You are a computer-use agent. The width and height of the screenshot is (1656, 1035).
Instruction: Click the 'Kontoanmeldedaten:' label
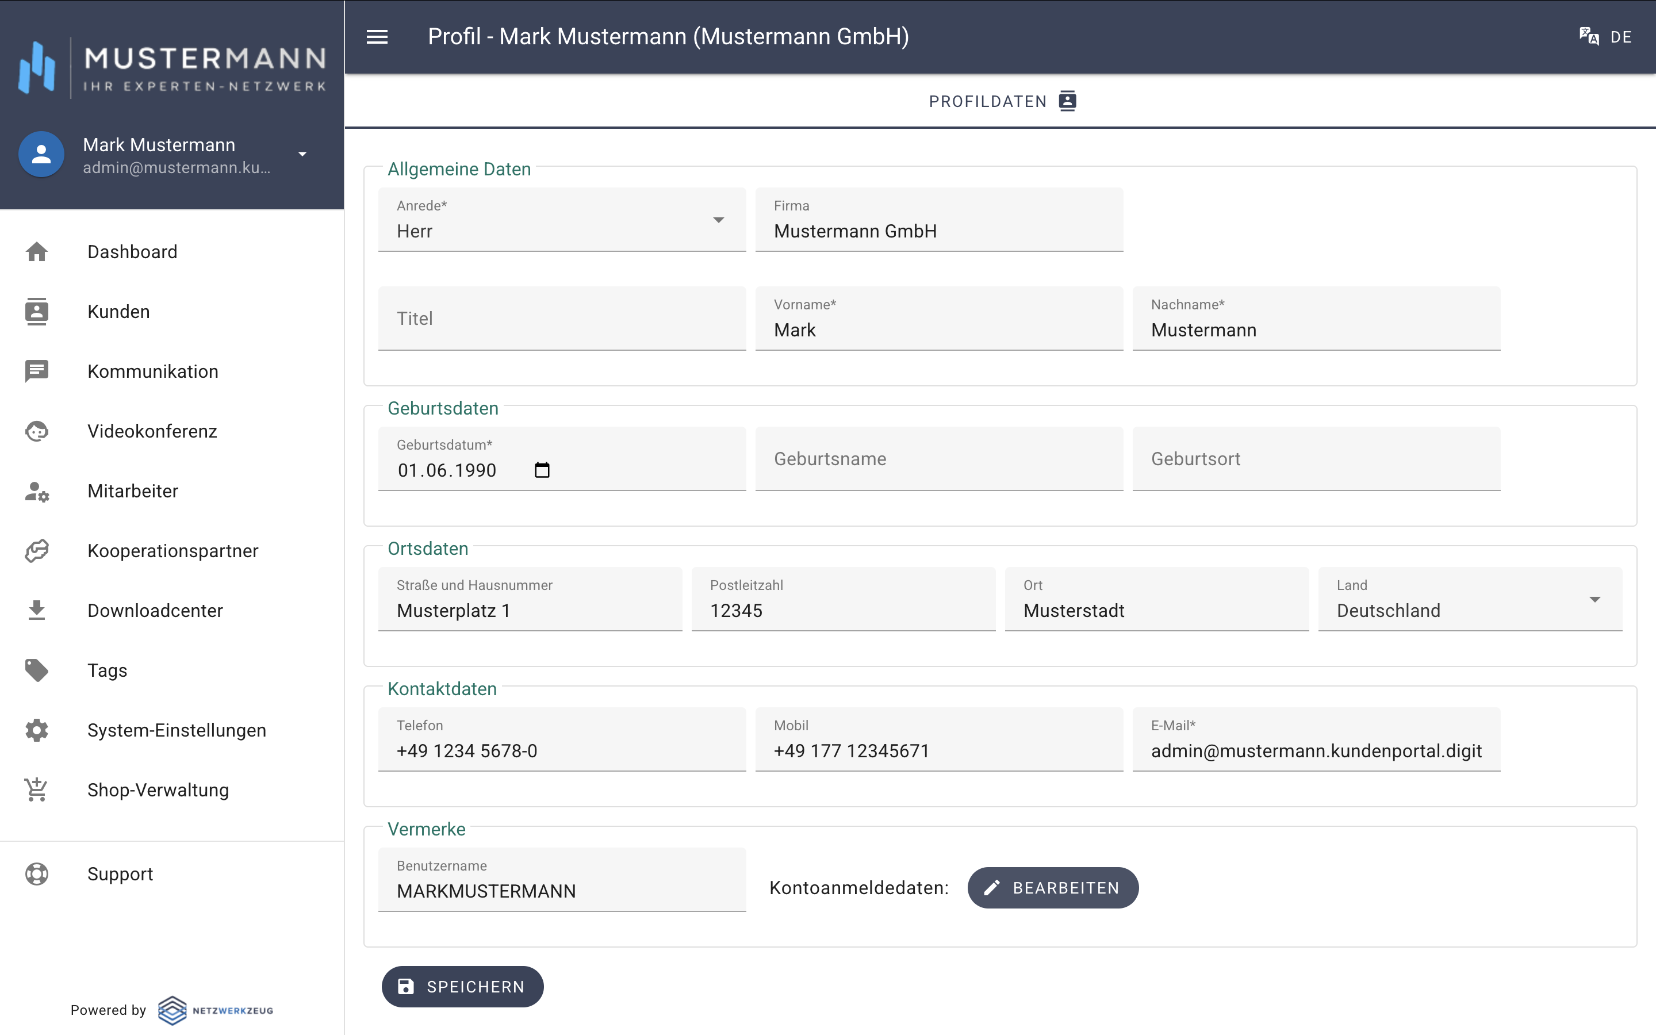coord(859,888)
